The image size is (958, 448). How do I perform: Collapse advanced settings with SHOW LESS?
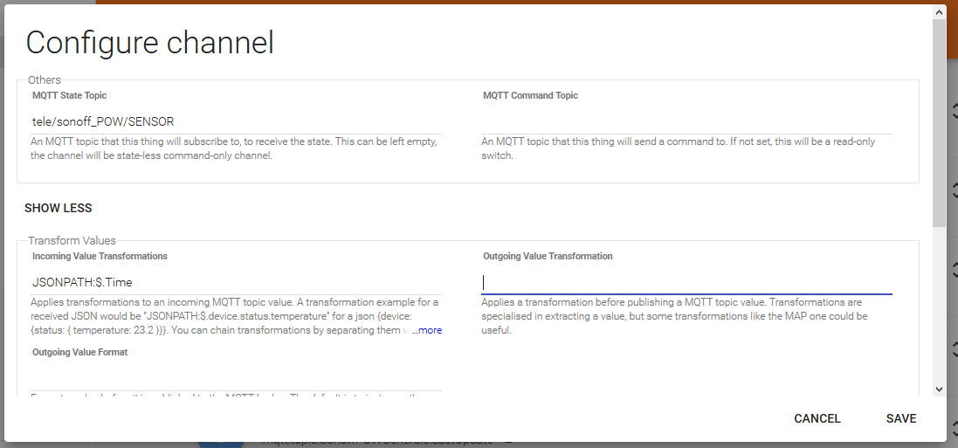point(59,208)
